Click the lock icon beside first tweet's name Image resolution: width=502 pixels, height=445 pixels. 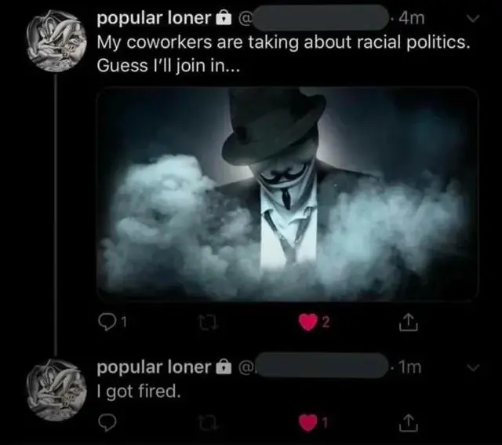(223, 17)
